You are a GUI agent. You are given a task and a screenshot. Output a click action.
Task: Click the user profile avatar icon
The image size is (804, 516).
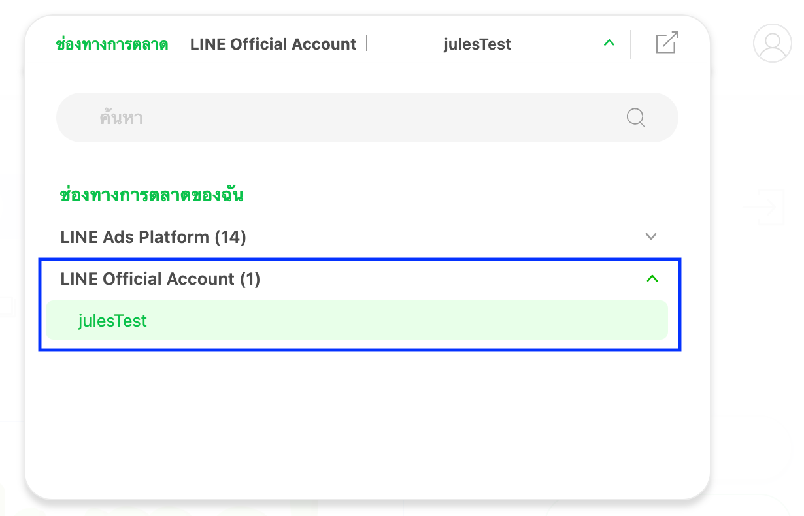coord(772,43)
